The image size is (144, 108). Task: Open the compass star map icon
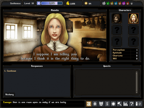(x=95, y=104)
